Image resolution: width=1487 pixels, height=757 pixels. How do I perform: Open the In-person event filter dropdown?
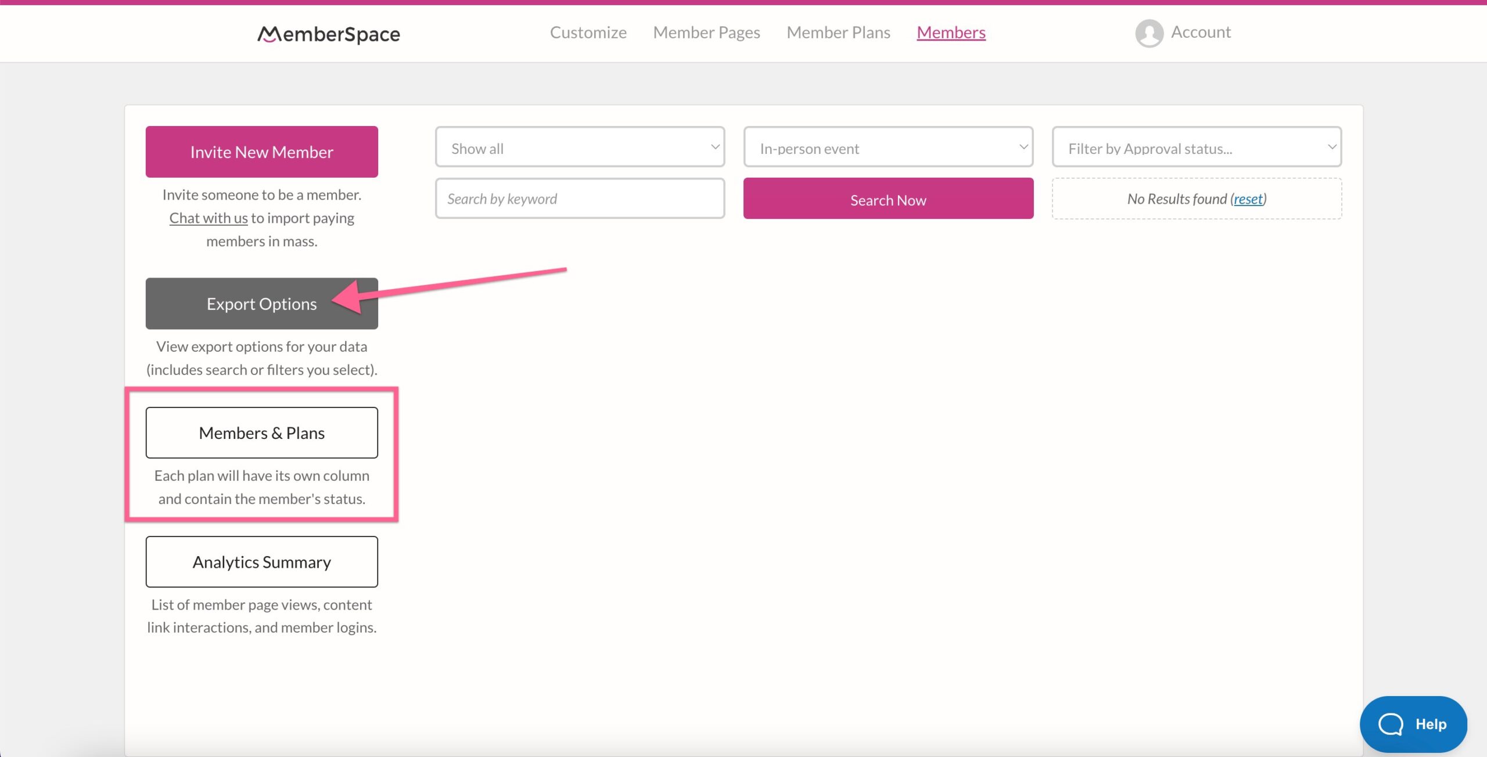(x=888, y=147)
